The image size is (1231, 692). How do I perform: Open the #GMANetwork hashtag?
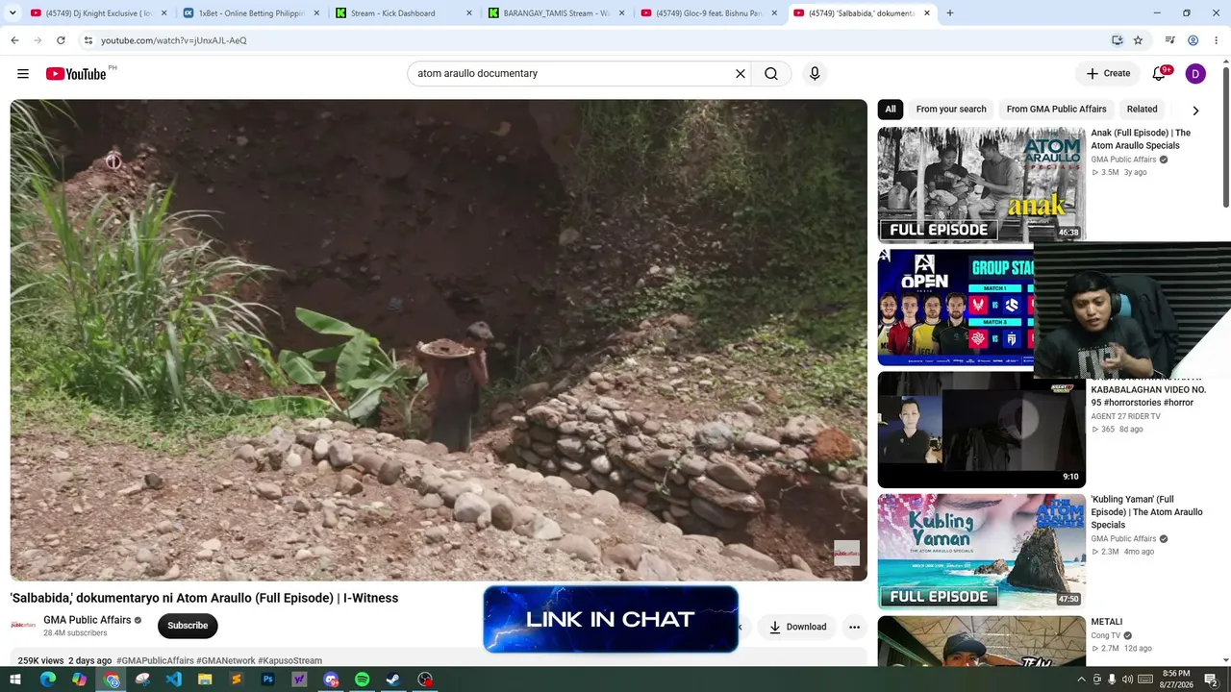(x=226, y=661)
